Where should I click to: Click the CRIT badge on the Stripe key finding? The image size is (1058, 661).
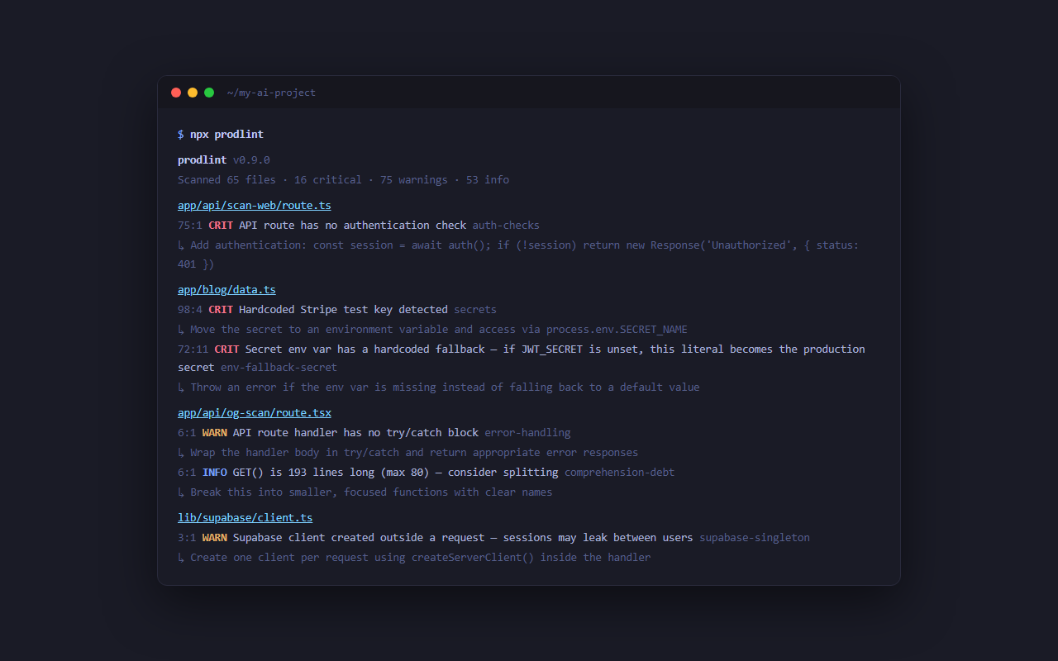pyautogui.click(x=221, y=309)
